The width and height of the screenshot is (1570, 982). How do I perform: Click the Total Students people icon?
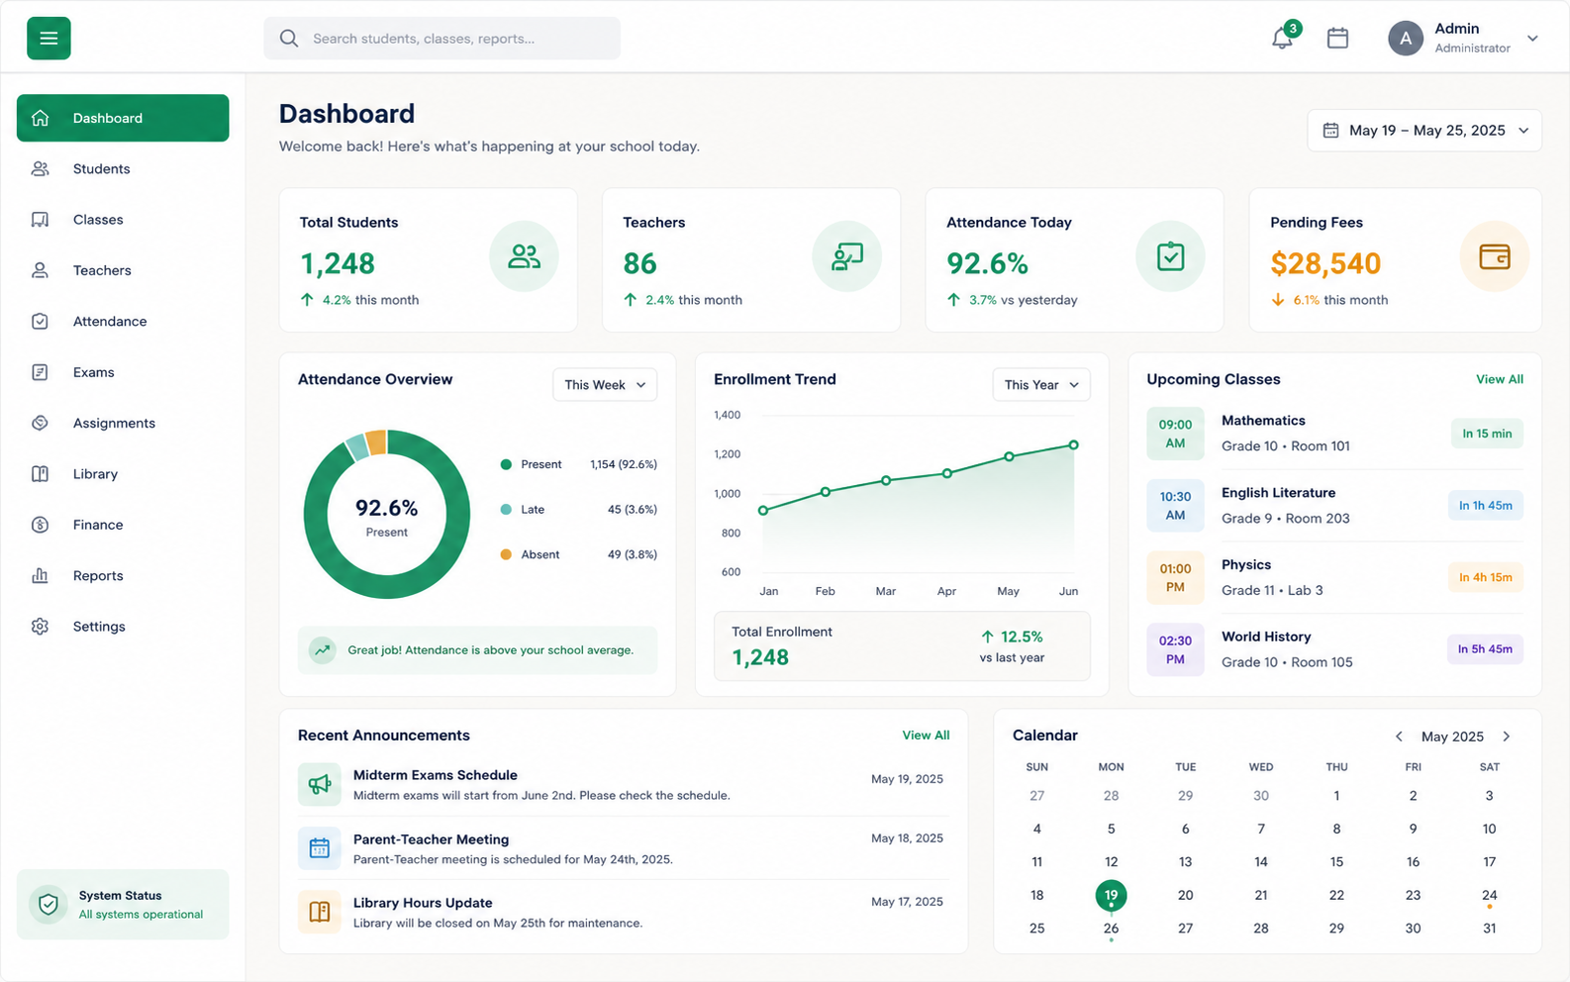(x=524, y=256)
